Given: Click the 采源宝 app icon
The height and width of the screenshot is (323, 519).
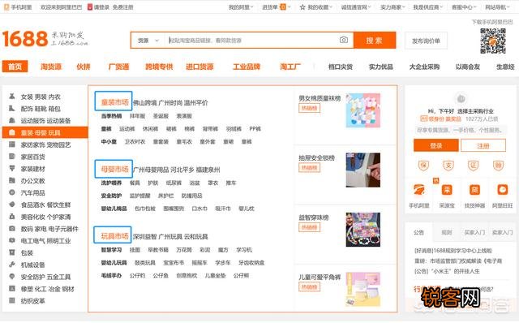Looking at the screenshot, I should coord(447,190).
